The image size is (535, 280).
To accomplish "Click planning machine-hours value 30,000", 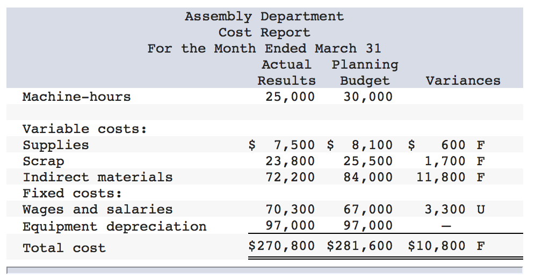I will 368,97.
